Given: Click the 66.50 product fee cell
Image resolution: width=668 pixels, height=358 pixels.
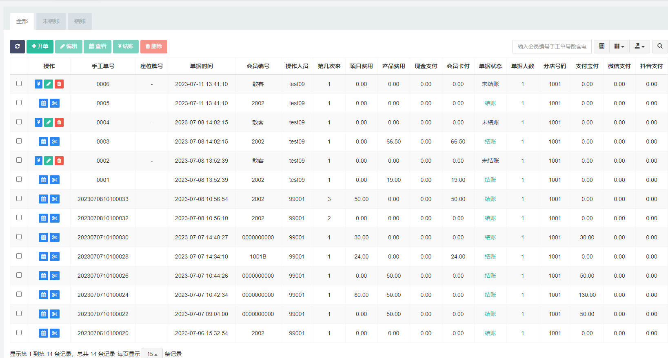Looking at the screenshot, I should coord(394,141).
